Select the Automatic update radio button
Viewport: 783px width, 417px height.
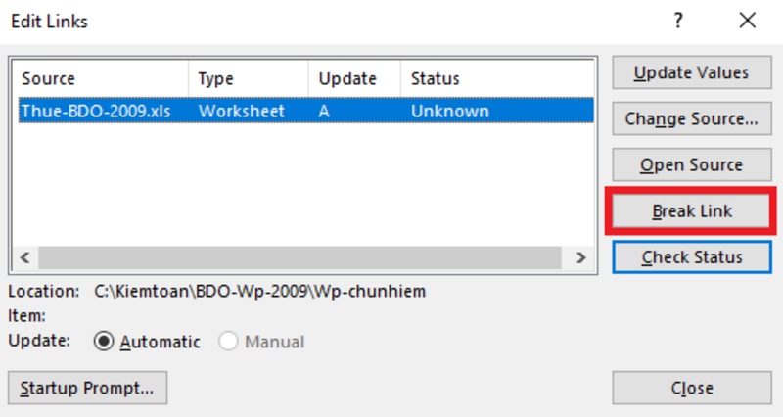click(104, 342)
